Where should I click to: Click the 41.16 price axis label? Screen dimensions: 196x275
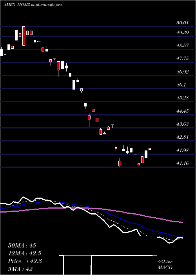pyautogui.click(x=182, y=163)
